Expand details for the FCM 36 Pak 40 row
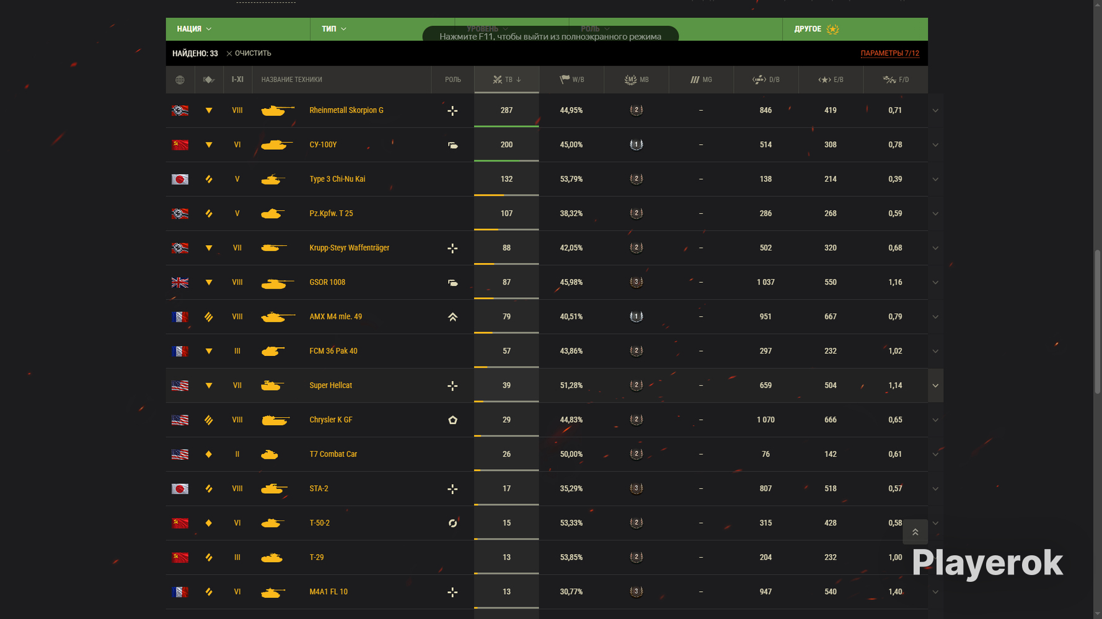 935,352
